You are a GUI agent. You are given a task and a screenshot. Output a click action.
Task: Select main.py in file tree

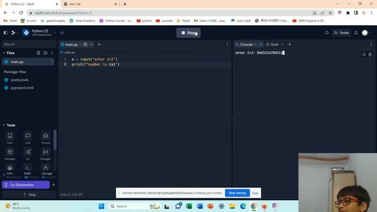28,62
